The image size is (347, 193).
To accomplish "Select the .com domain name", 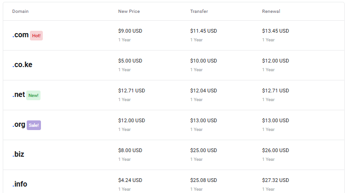I will [21, 35].
